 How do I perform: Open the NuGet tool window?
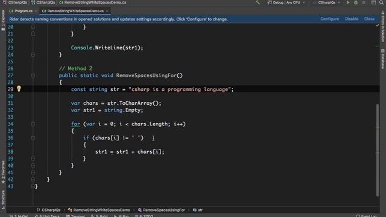(x=19, y=216)
